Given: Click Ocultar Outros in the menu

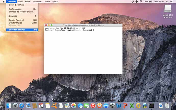Looking at the screenshot, I should pyautogui.click(x=15, y=23).
